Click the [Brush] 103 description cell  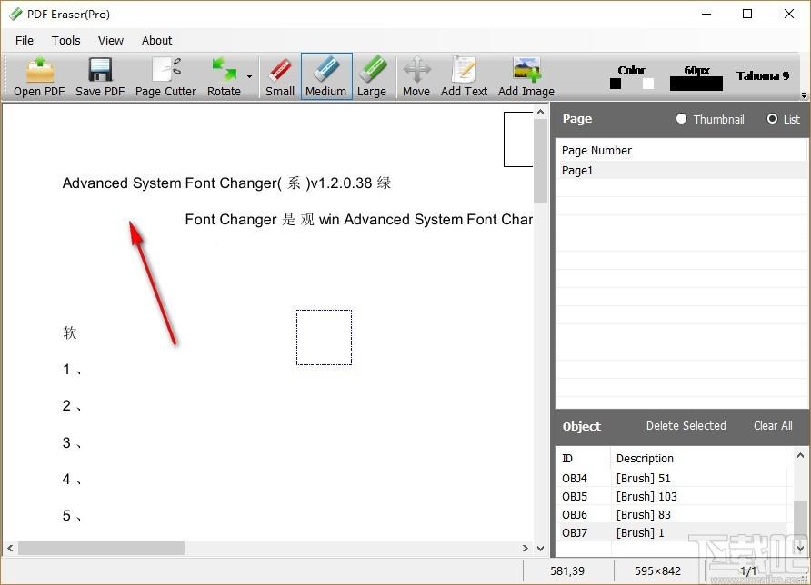pos(646,497)
